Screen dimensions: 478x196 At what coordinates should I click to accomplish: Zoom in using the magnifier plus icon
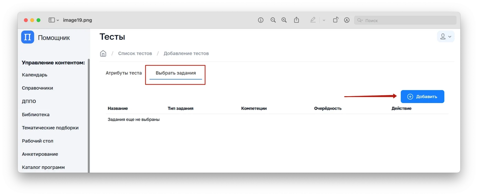click(284, 20)
